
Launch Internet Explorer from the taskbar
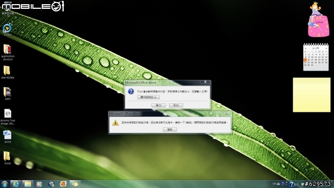point(16,184)
